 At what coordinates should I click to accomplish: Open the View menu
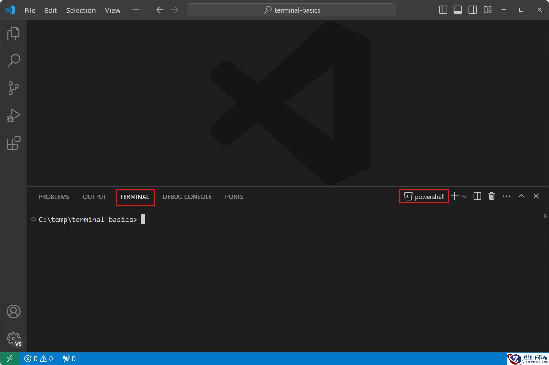click(113, 10)
